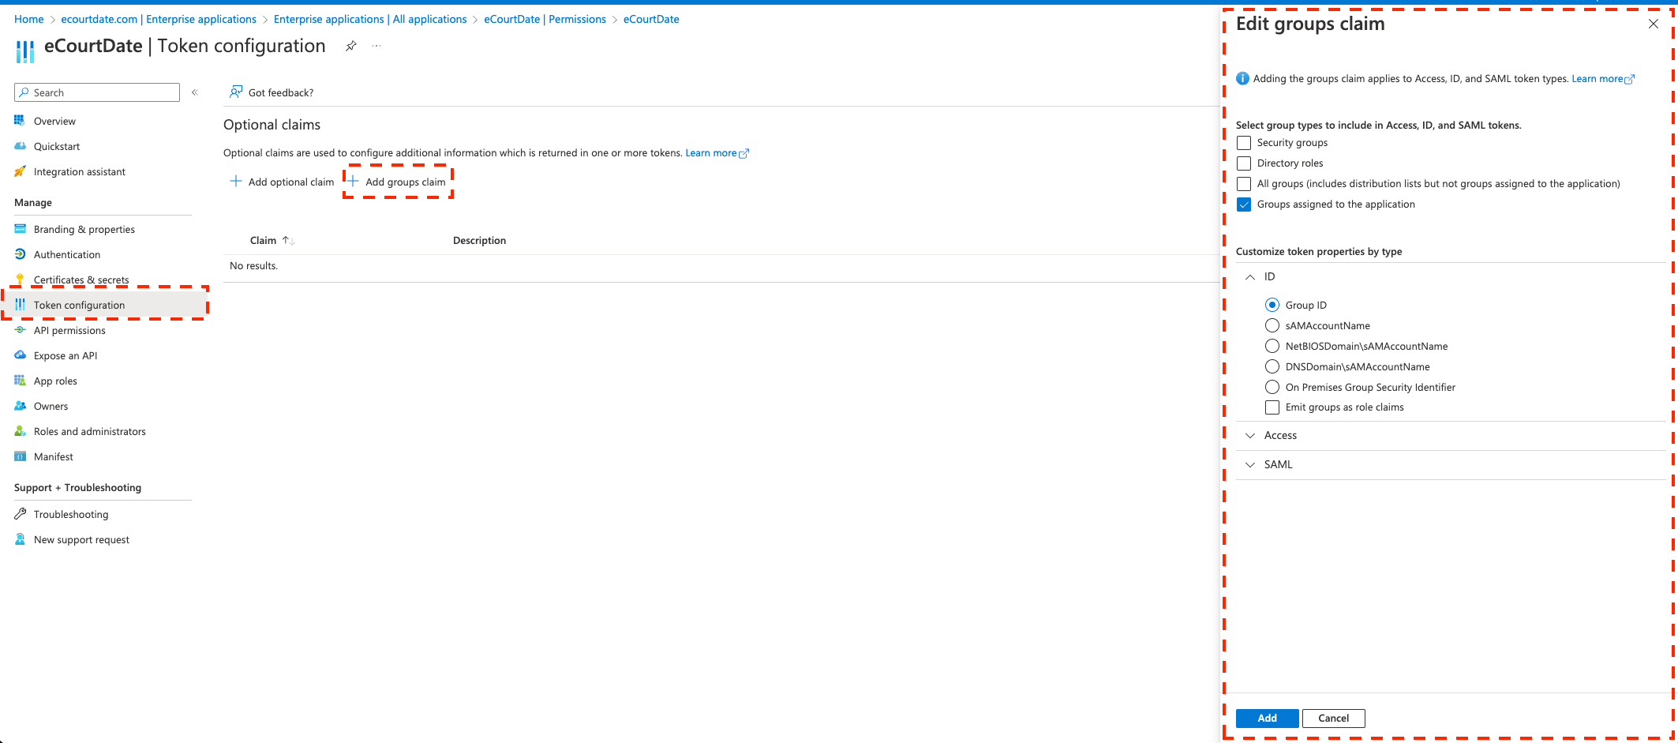Click the Authentication icon in sidebar
Image resolution: width=1678 pixels, height=743 pixels.
tap(20, 254)
